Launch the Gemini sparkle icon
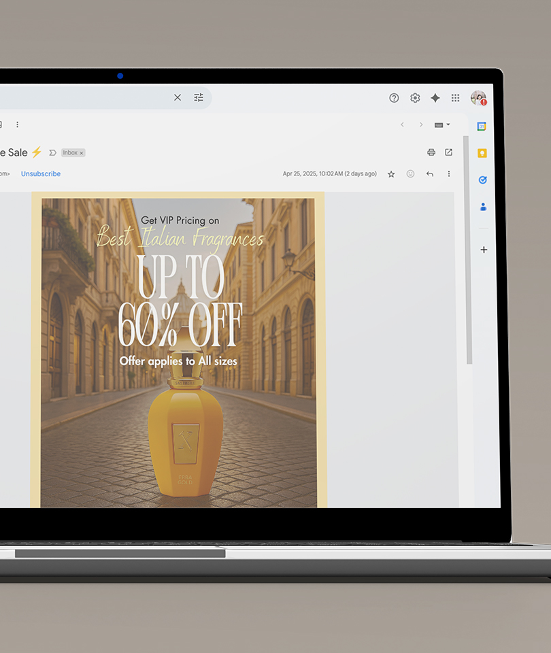 [435, 98]
